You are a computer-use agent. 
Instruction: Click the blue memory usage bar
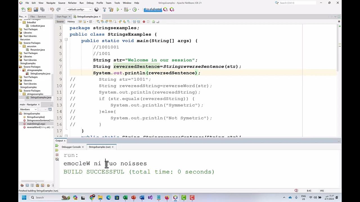pyautogui.click(x=153, y=10)
